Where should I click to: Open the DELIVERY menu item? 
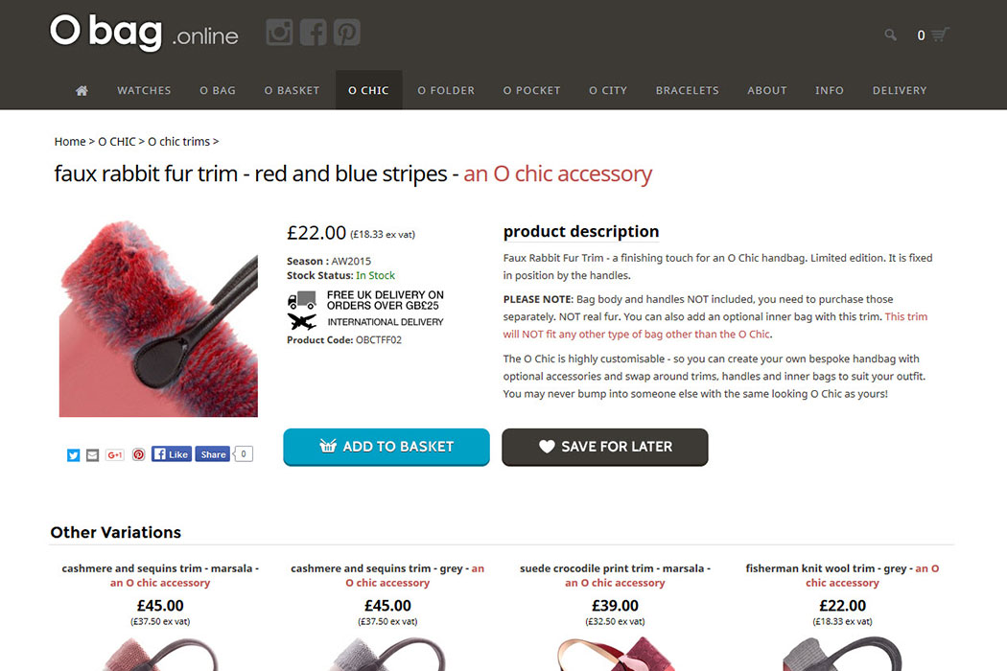tap(900, 90)
